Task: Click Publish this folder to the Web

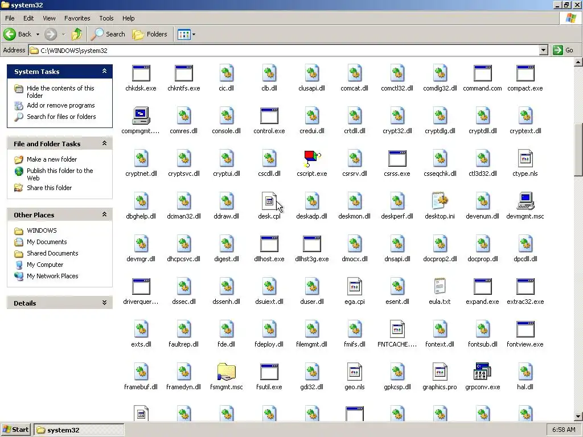Action: tap(60, 174)
